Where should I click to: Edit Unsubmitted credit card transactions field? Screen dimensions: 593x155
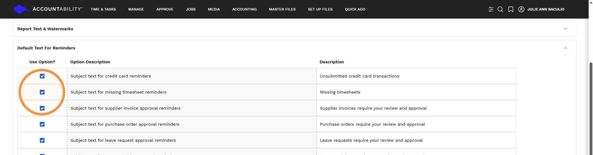tap(416, 76)
